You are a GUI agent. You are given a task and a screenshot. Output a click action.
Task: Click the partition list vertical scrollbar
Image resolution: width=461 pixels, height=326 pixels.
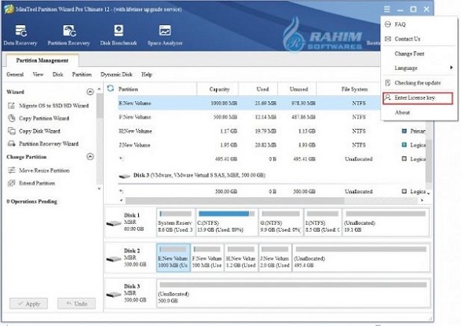428,160
